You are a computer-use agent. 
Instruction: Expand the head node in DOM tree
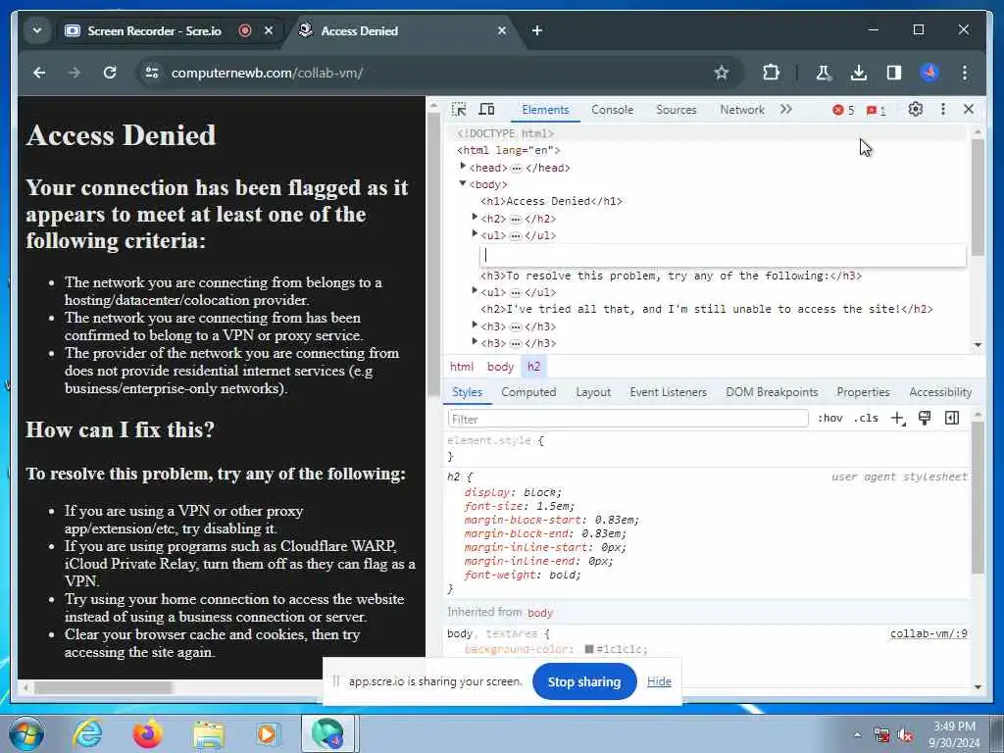463,167
